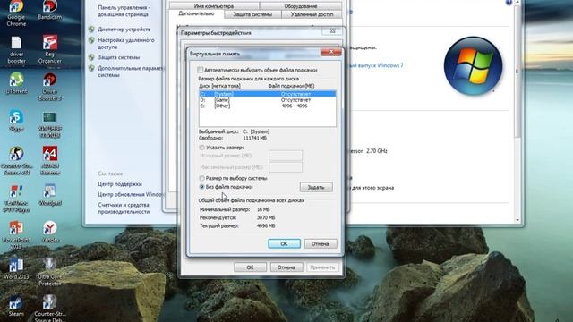
Task: Select the Counter-Strike Source v88 icon
Action: (16, 161)
